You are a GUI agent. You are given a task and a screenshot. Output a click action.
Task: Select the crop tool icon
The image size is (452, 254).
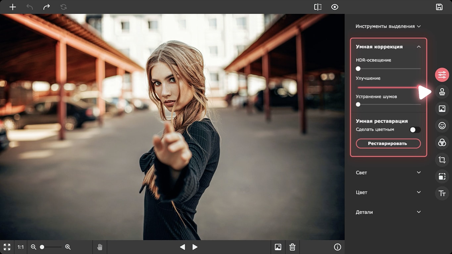[x=442, y=160]
